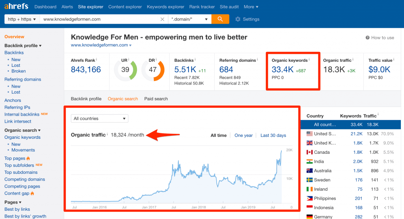Open Link intersect in the sidebar
Viewport: 404px width, 219px height.
[18, 121]
